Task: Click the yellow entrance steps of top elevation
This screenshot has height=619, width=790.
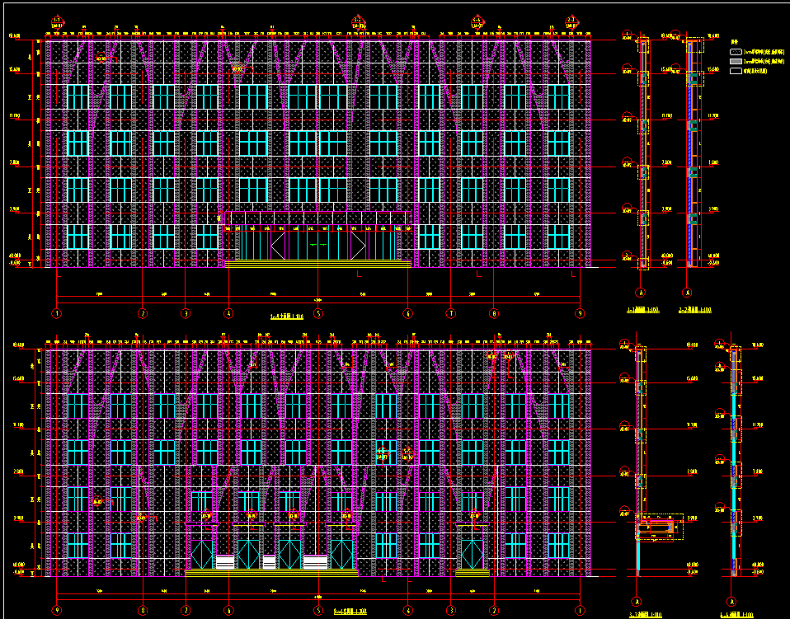Action: pos(318,265)
